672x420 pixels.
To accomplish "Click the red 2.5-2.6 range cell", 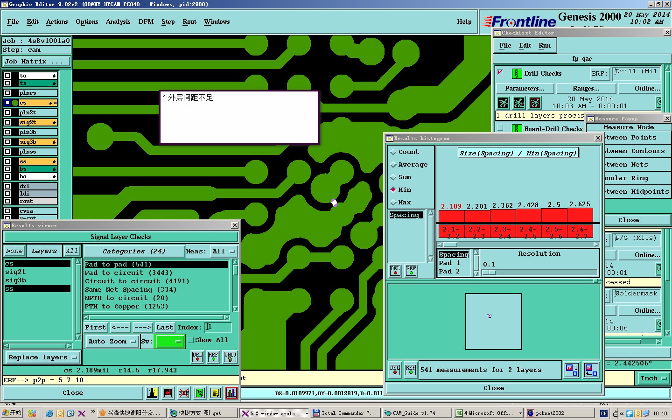I will (x=554, y=232).
